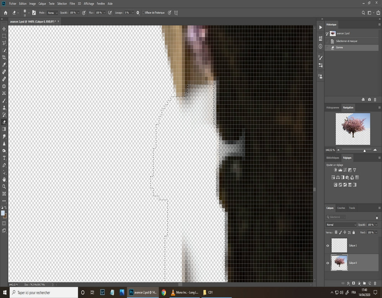Open the brush settings panel icon

pos(34,13)
